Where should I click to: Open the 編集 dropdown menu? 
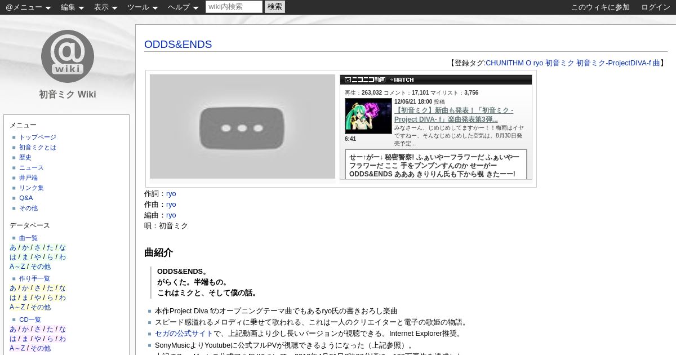tap(72, 7)
